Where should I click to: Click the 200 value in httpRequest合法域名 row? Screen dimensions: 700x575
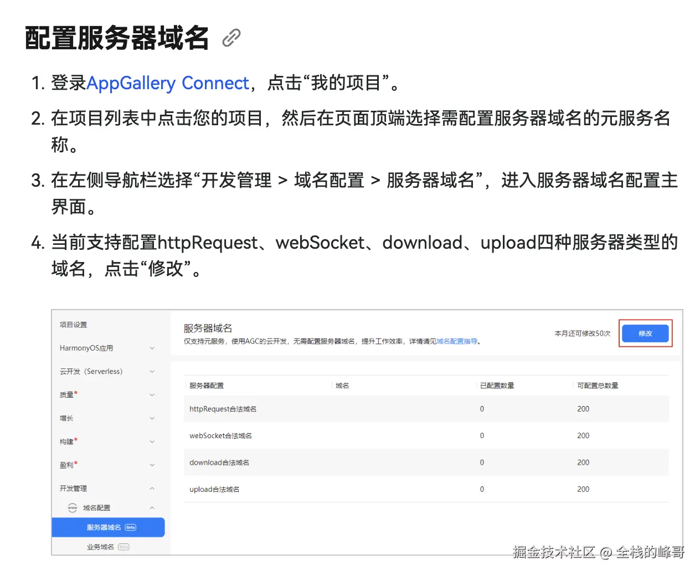click(583, 409)
